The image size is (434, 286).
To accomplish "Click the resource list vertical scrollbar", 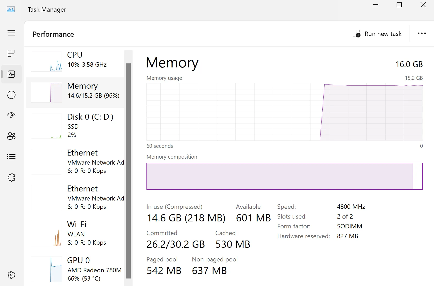I will [128, 171].
